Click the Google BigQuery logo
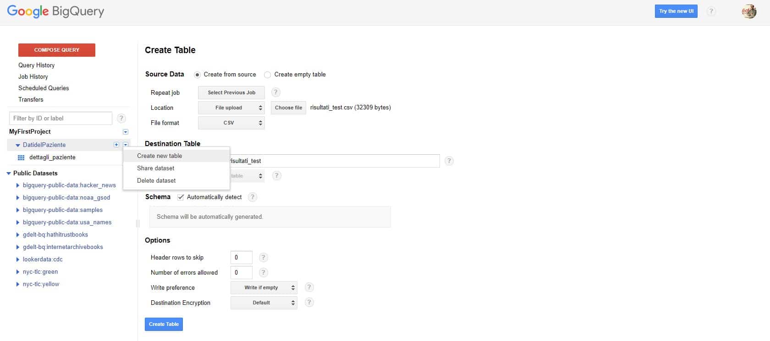770x341 pixels. coord(55,11)
